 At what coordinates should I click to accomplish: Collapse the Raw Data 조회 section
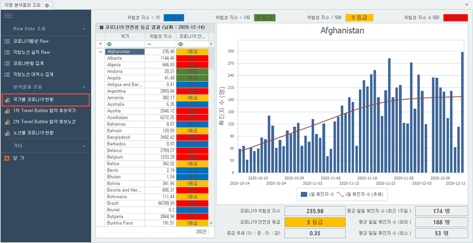pos(84,29)
